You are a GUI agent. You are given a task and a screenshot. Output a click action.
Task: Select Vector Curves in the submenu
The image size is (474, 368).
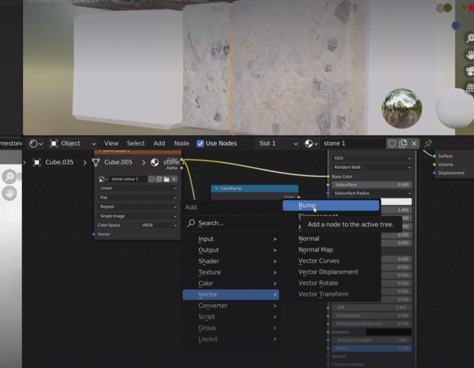[331, 261]
